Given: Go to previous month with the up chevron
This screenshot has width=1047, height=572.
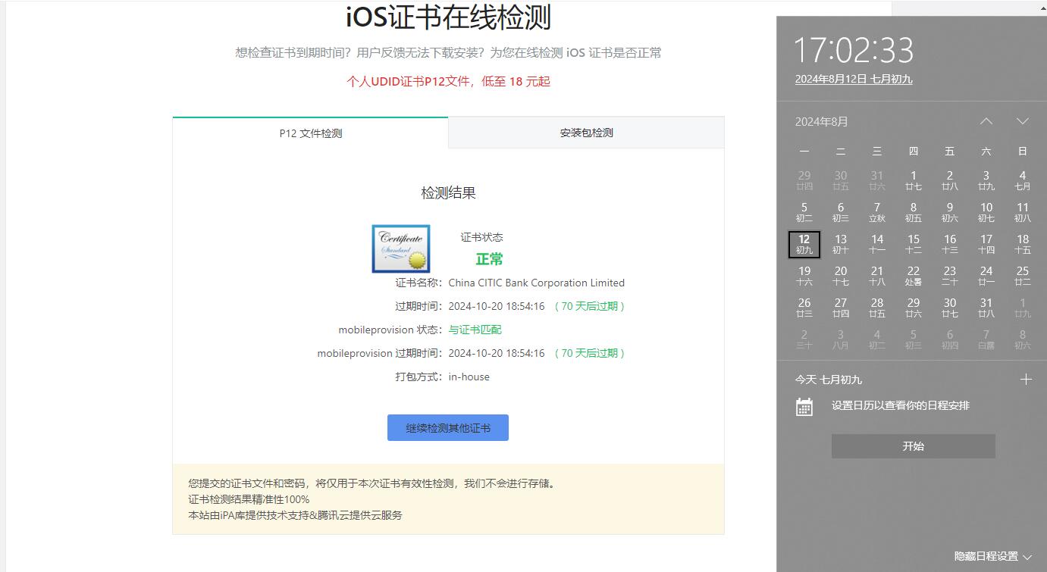Looking at the screenshot, I should [986, 120].
